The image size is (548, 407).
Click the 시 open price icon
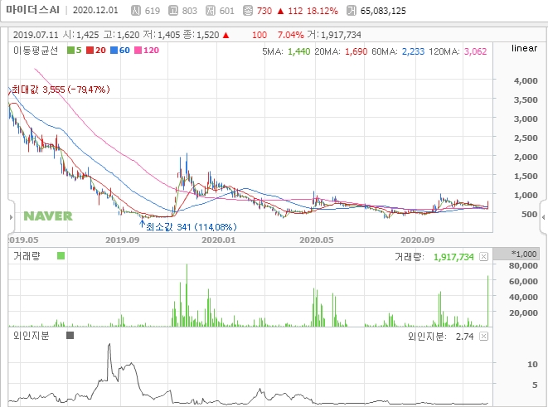[136, 11]
